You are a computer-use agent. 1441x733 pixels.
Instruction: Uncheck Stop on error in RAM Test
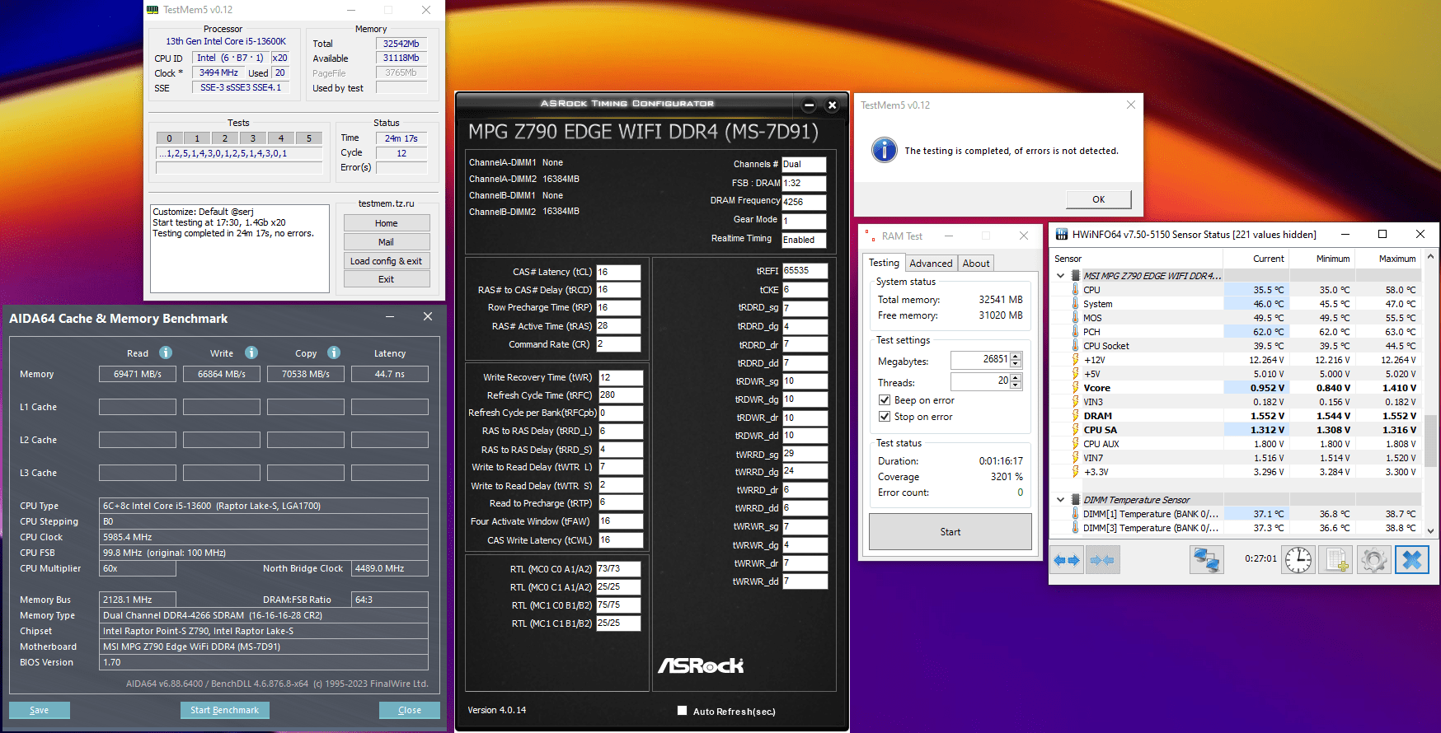coord(885,417)
